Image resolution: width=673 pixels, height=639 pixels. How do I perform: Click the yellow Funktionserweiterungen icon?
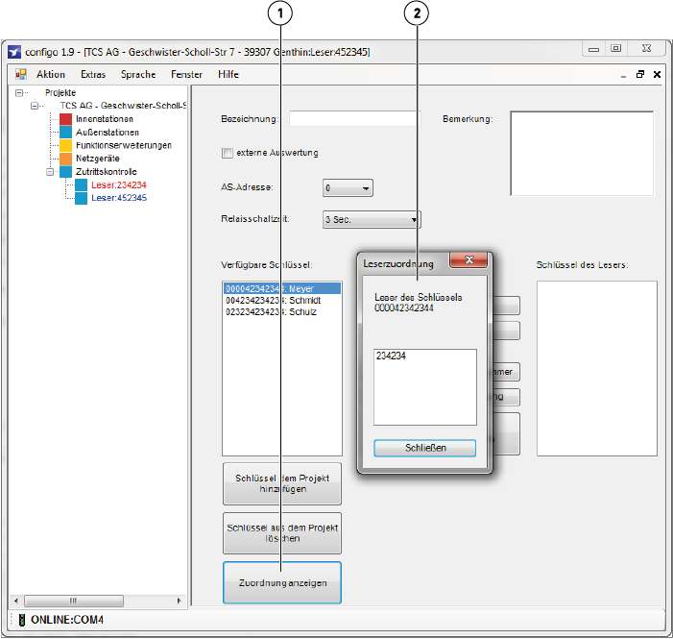(x=66, y=145)
